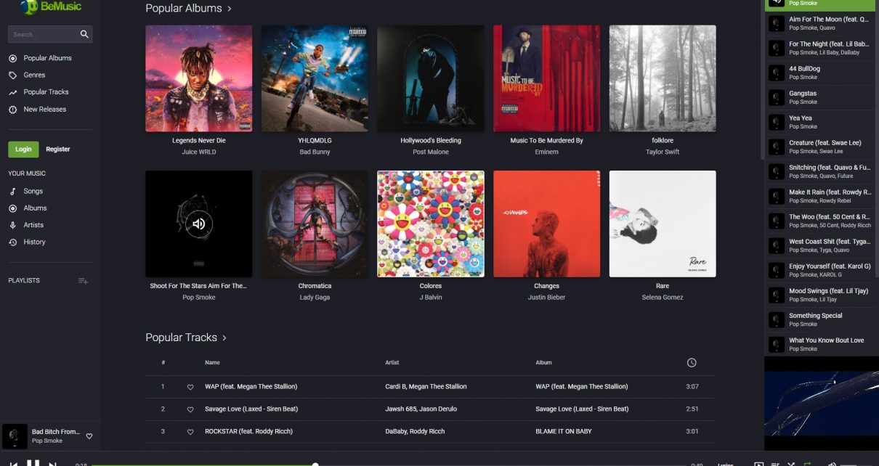
Task: Click speaker icon on Pop Smoke album
Action: pos(199,224)
